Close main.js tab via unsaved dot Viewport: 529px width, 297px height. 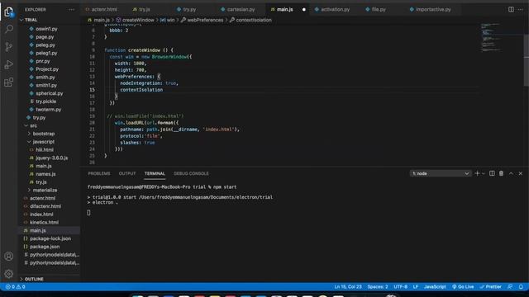click(x=304, y=9)
